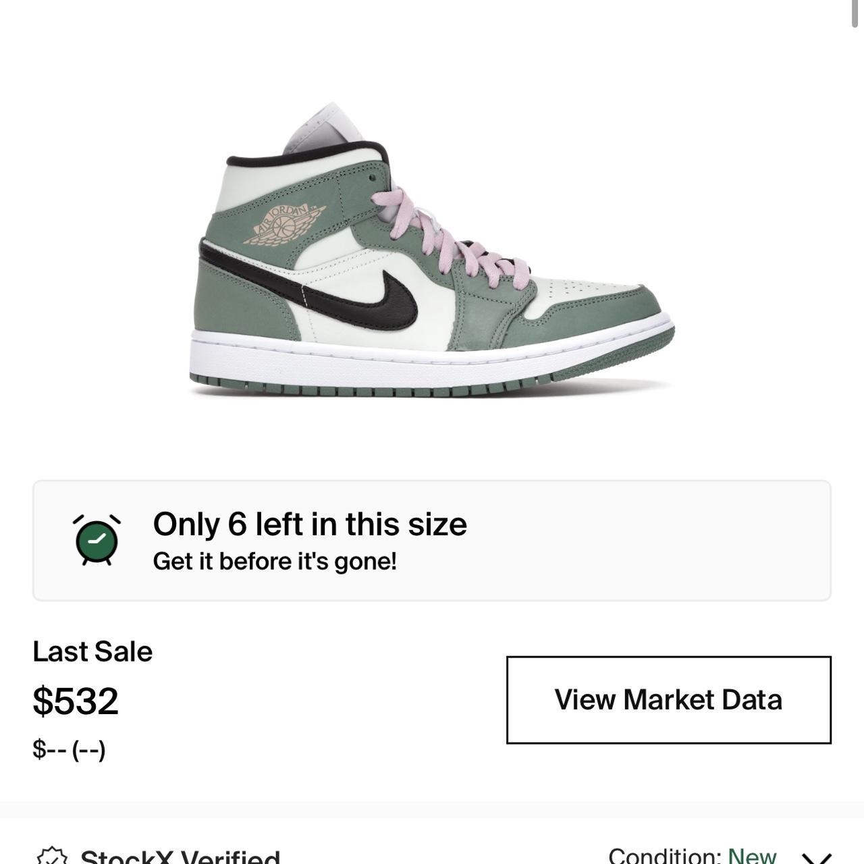864x864 pixels.
Task: Click the "$-- (--)" price change text
Action: pyautogui.click(x=69, y=749)
